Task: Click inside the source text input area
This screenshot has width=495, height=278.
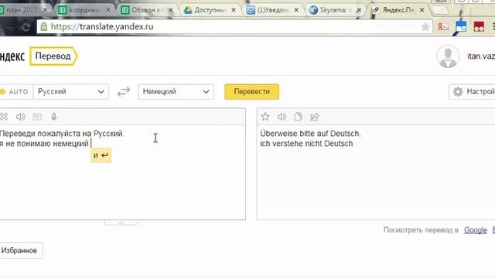Action: (x=122, y=172)
